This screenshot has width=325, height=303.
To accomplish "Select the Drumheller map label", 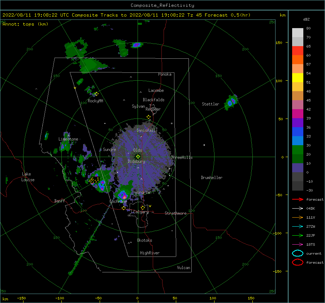I will tap(212, 178).
